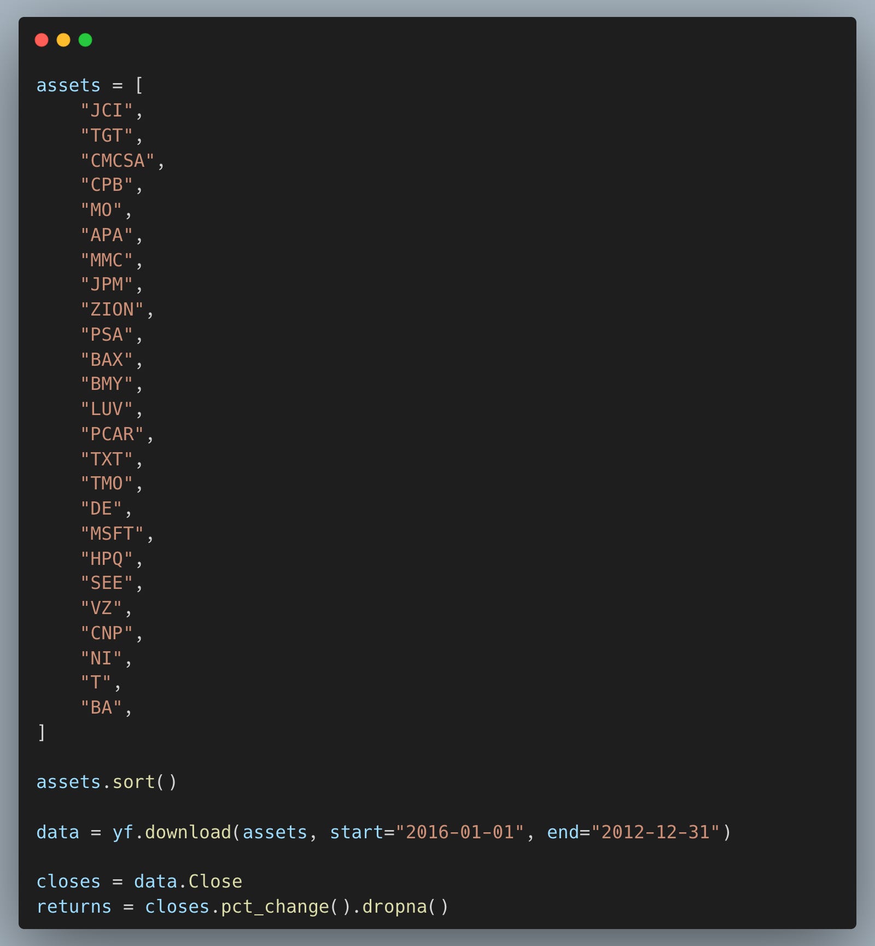Select the "MSFT" ticker string
This screenshot has width=875, height=946.
(112, 533)
